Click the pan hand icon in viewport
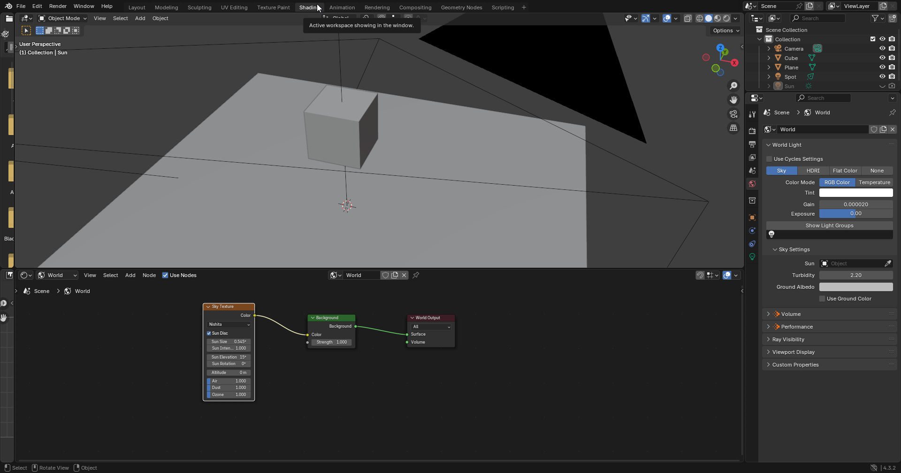The image size is (901, 473). click(733, 100)
